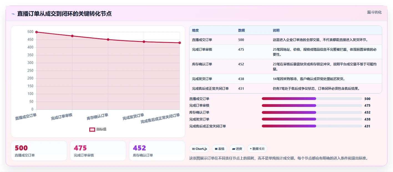Select the 进度 tag chip
393x172 pixels.
point(237,149)
